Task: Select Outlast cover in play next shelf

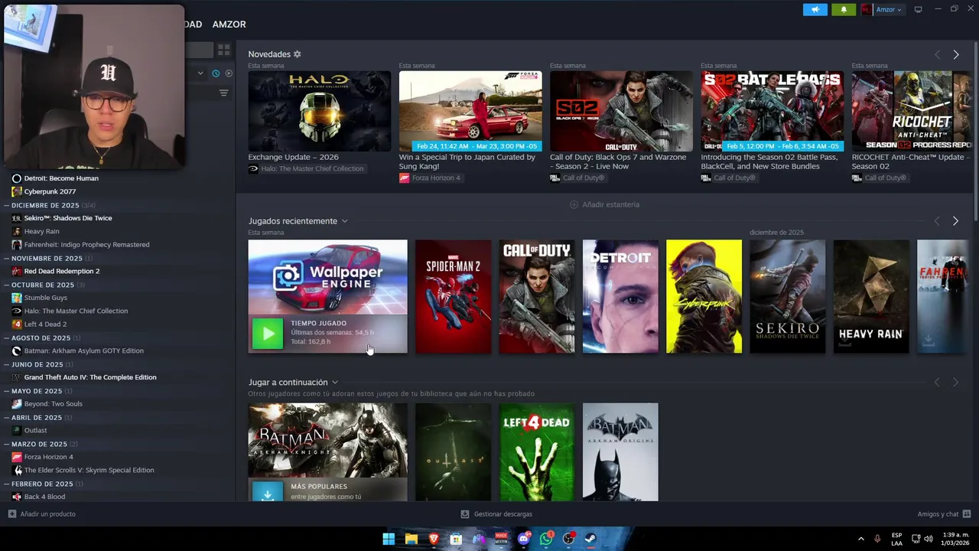Action: pos(453,452)
